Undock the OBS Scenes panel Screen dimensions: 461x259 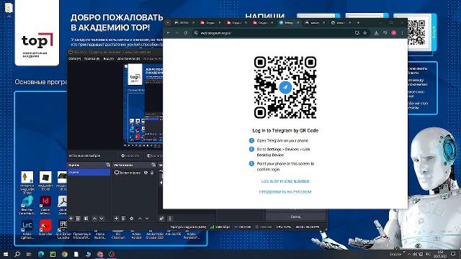(108, 165)
